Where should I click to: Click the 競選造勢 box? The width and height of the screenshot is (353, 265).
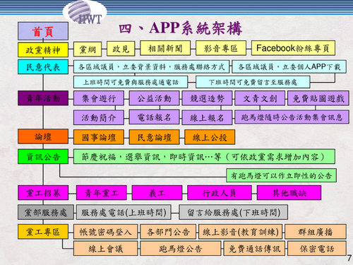point(207,98)
